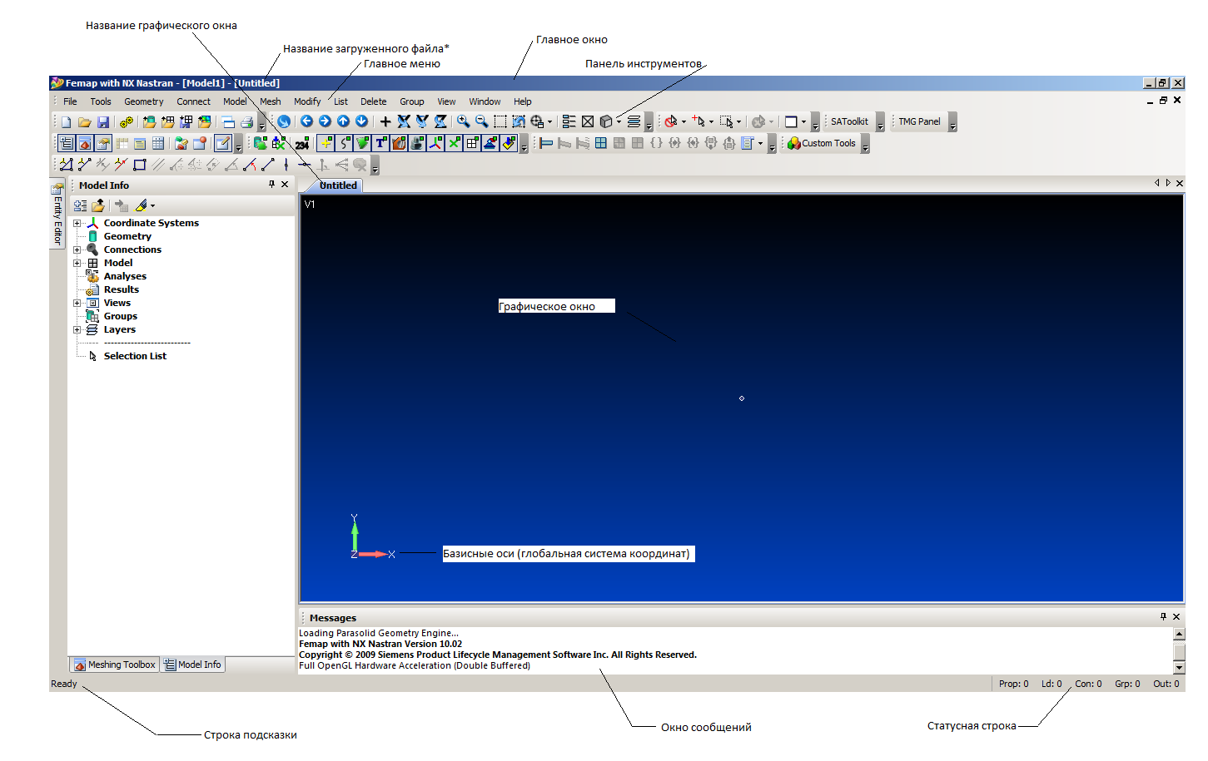
Task: Click the Zoom Out magnifier icon
Action: click(x=482, y=121)
